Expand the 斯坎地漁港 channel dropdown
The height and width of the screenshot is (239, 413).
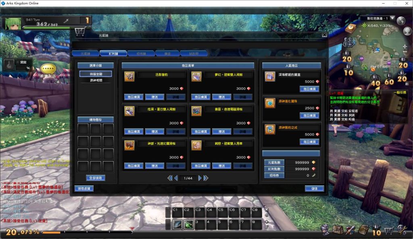point(392,18)
